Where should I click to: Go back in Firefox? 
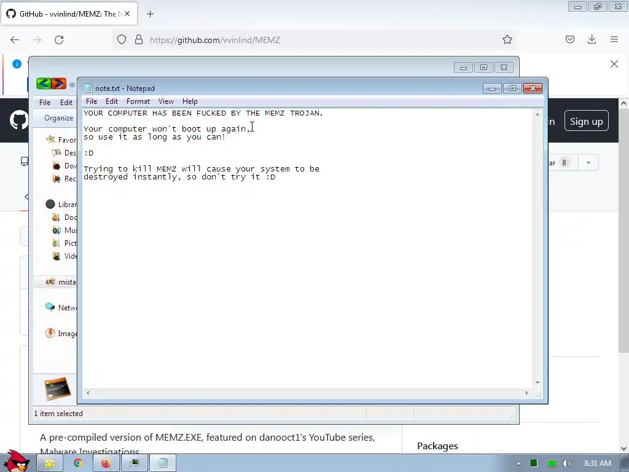(15, 40)
